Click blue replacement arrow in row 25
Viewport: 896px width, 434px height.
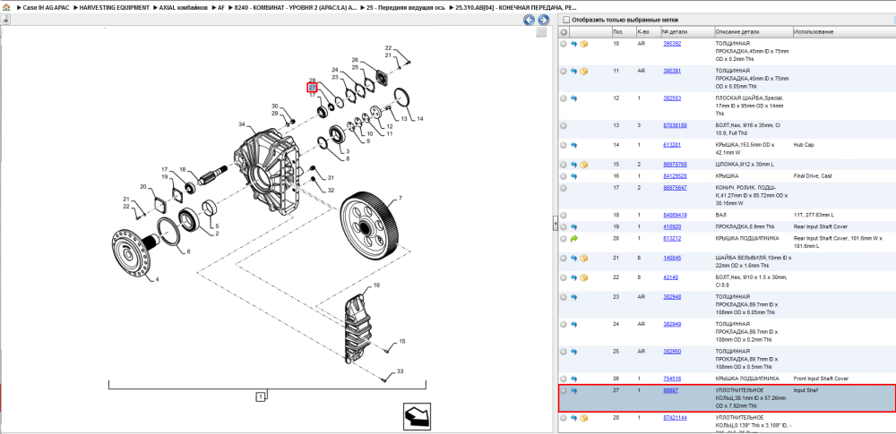573,352
